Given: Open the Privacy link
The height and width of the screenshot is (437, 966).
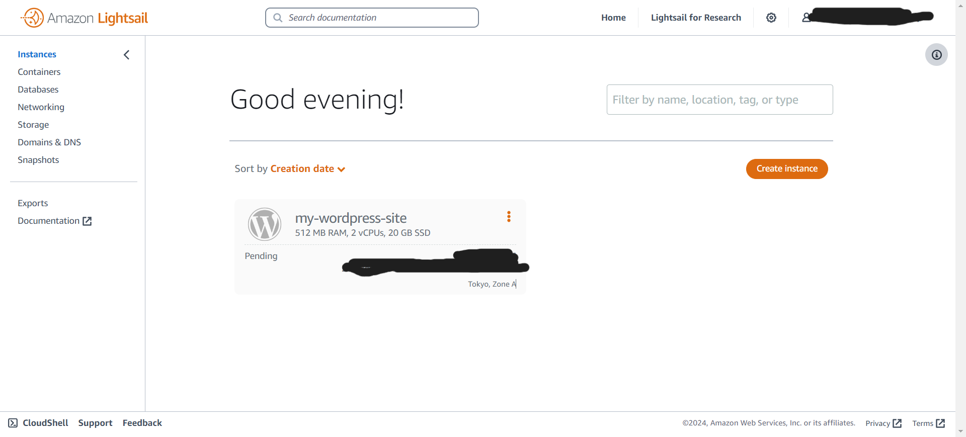Looking at the screenshot, I should [x=883, y=423].
